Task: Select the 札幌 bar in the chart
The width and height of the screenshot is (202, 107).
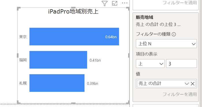Action: [x=57, y=83]
